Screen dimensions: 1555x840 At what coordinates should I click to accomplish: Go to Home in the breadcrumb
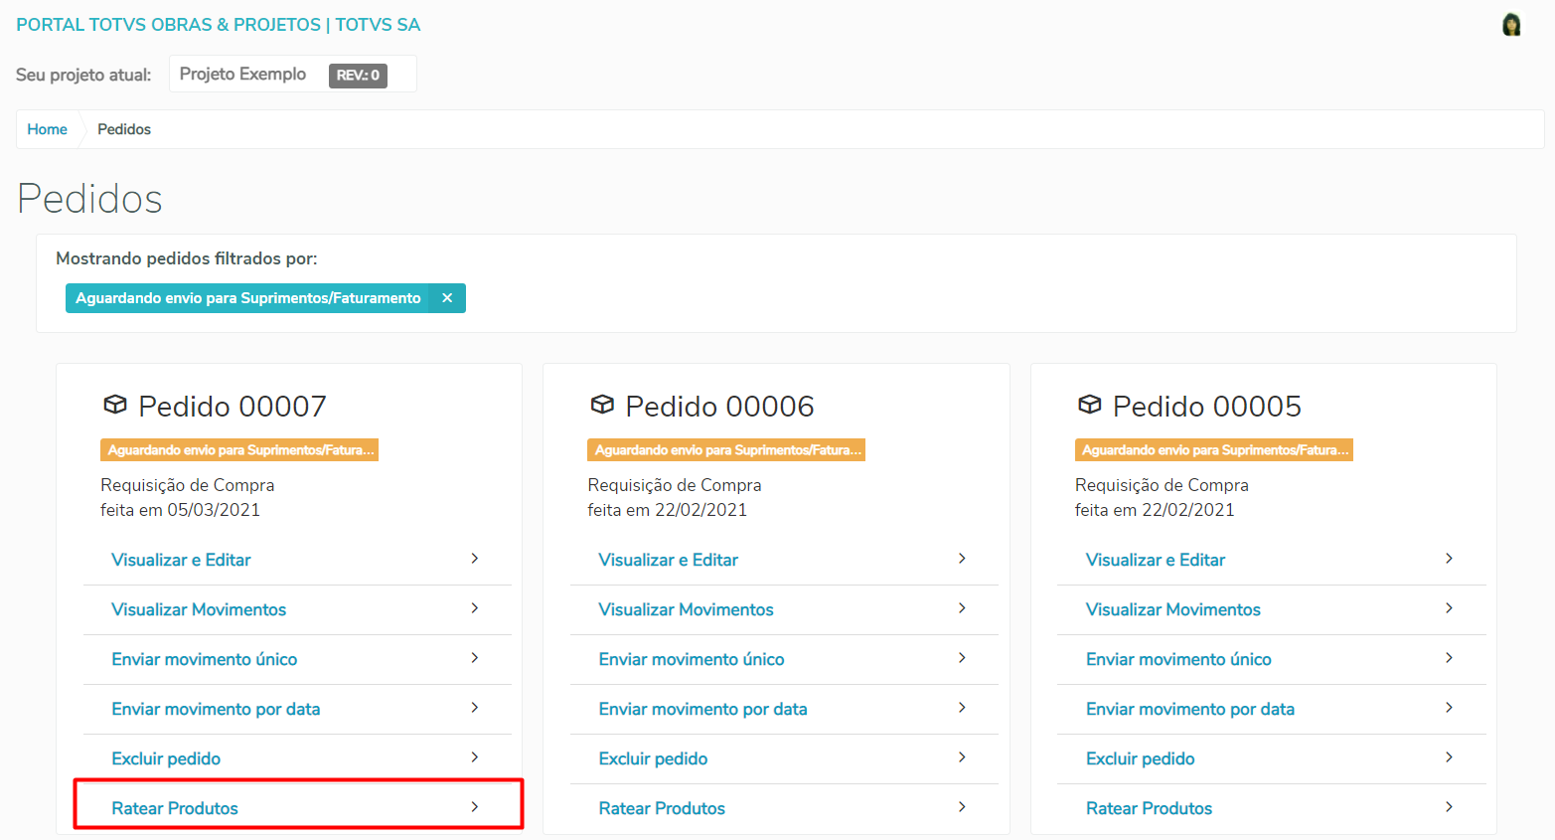pos(47,129)
